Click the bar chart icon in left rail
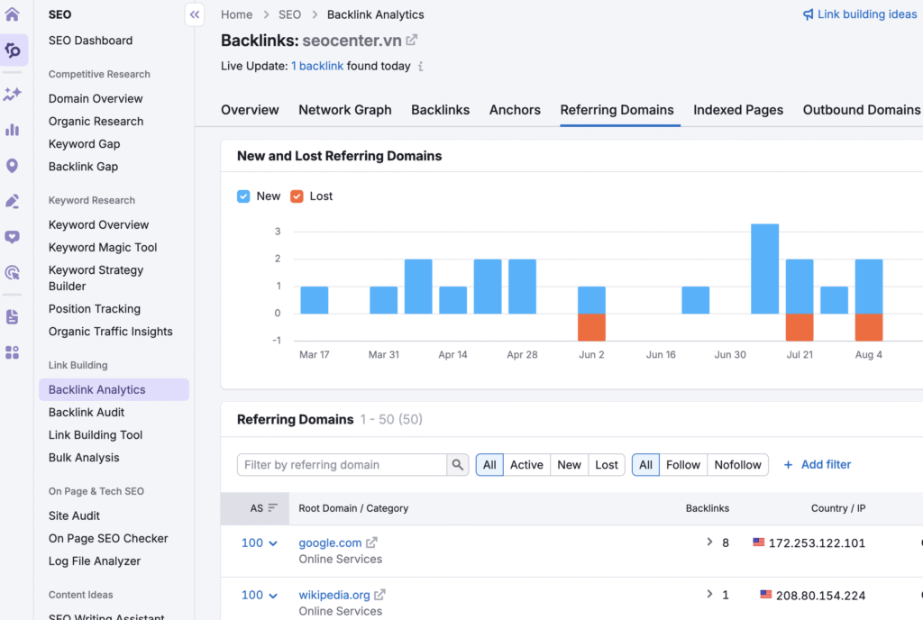 click(x=13, y=130)
